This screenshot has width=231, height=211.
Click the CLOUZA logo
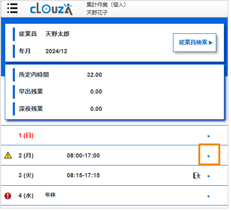pyautogui.click(x=51, y=9)
